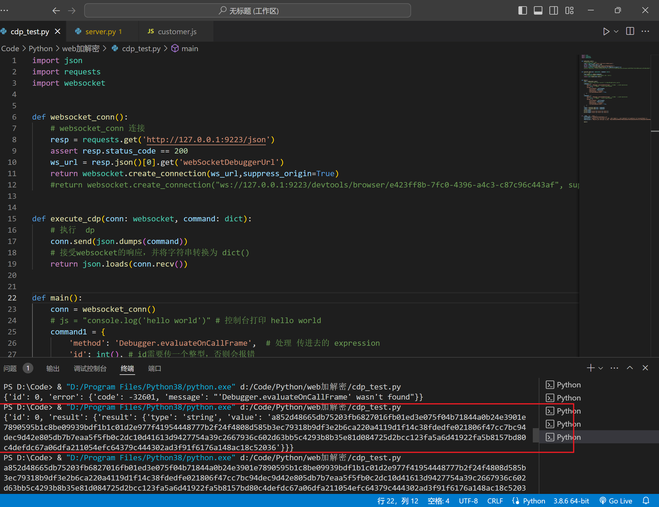Click the problems count badge 1
The image size is (659, 507).
coord(28,368)
